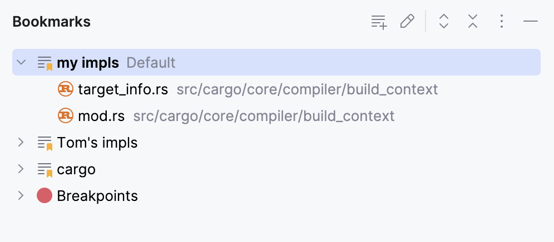
Task: Click the Add Bookmark List icon
Action: [x=379, y=22]
